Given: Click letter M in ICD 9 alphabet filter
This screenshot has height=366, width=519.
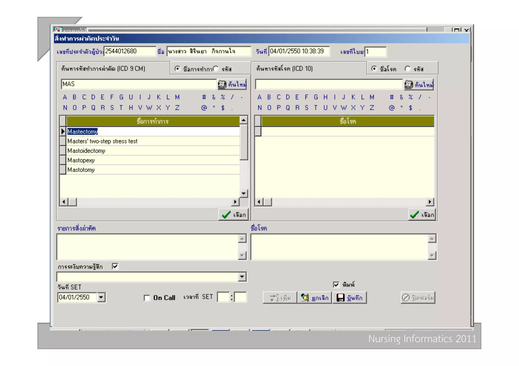Looking at the screenshot, I should click(177, 97).
